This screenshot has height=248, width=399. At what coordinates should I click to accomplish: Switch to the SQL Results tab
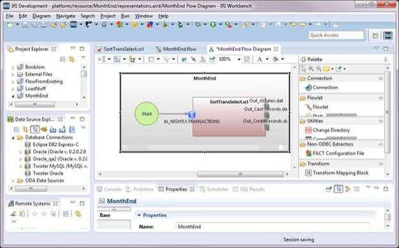coord(249,189)
